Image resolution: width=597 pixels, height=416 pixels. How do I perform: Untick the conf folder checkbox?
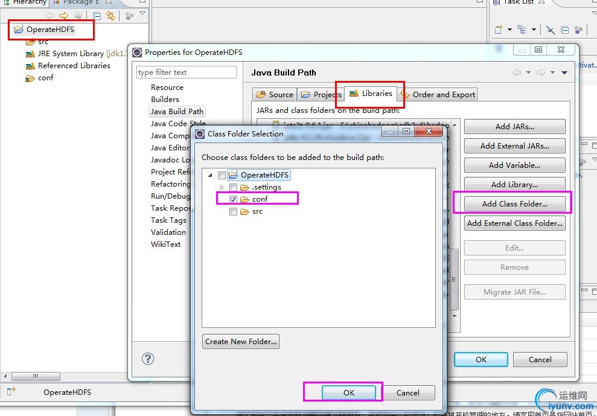tap(234, 199)
